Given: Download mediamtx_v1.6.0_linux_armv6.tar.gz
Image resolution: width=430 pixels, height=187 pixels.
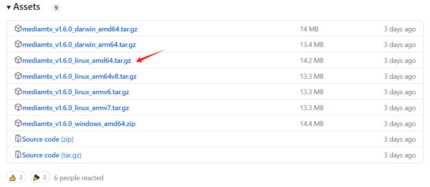Looking at the screenshot, I should 76,92.
